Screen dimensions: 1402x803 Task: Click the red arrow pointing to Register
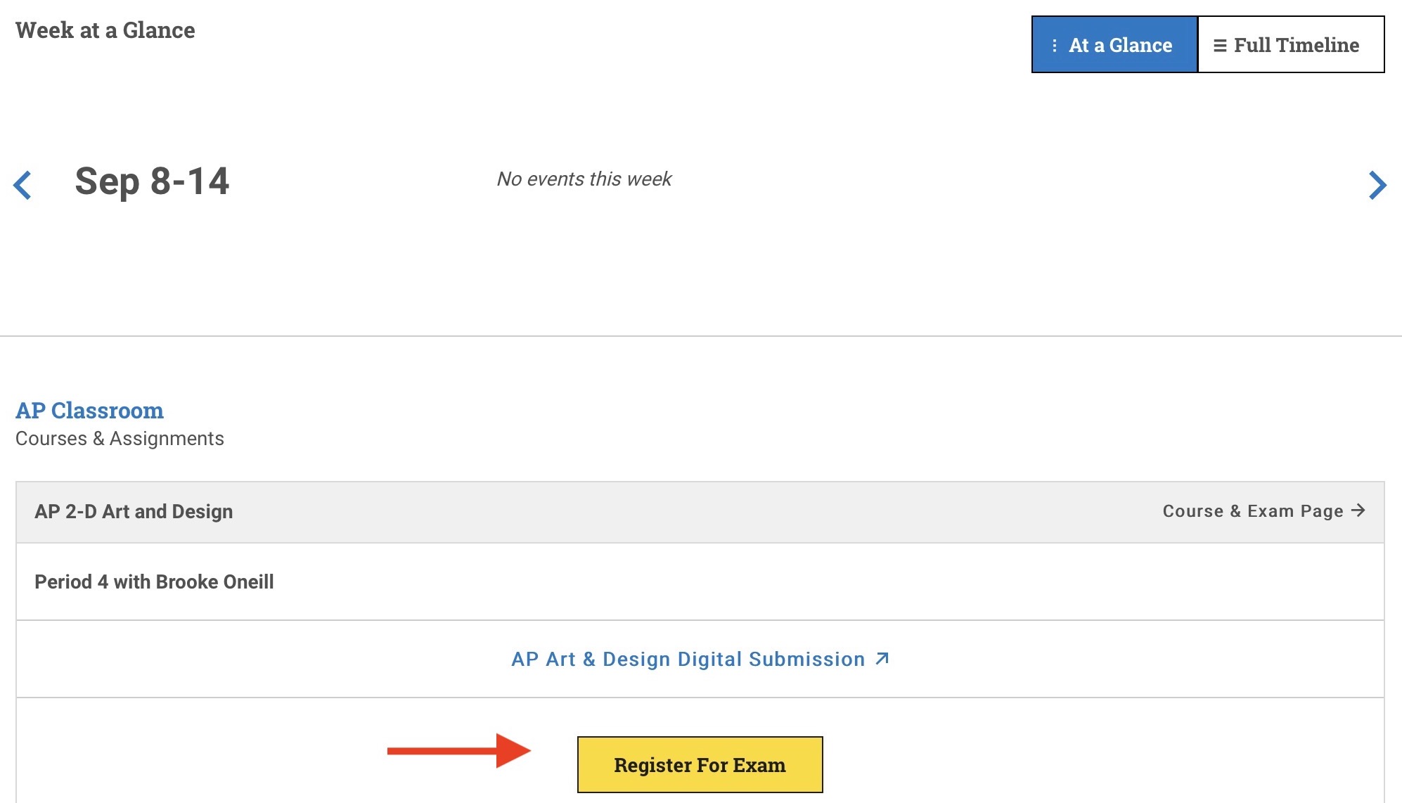click(458, 751)
